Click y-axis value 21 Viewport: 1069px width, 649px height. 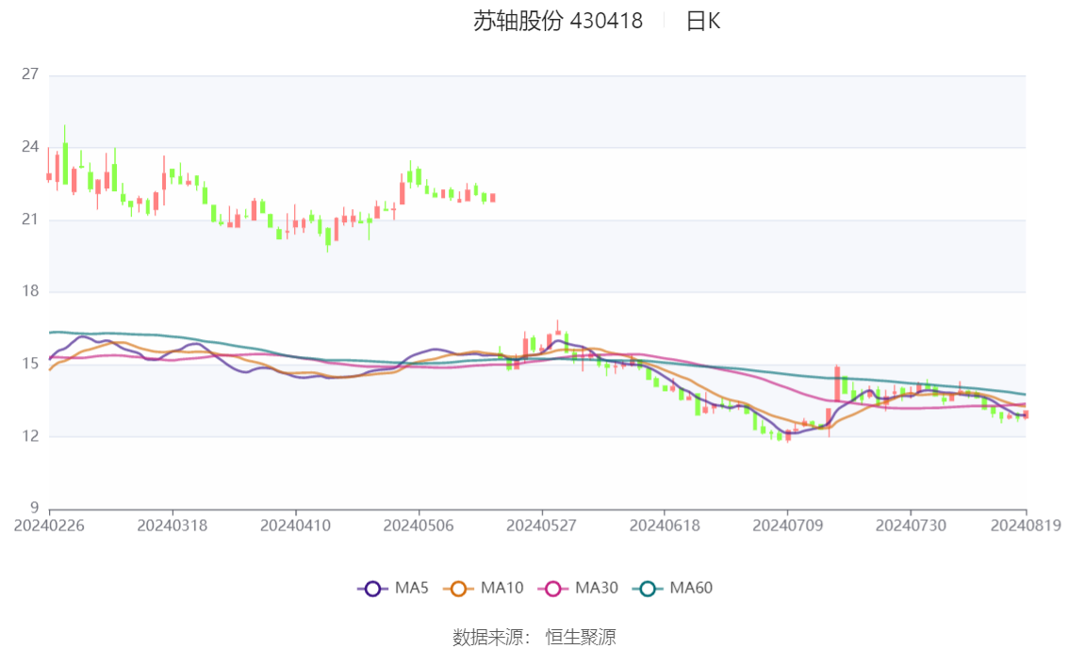(x=30, y=219)
